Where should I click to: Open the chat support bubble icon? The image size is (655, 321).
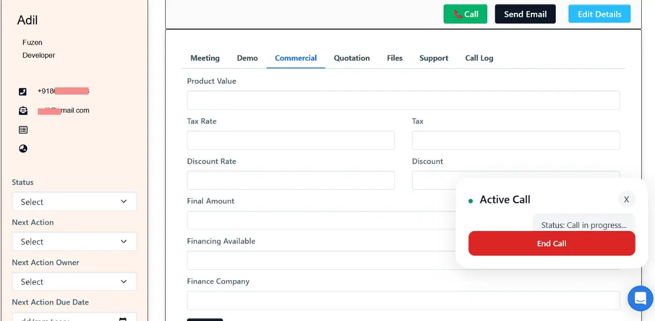click(x=641, y=298)
